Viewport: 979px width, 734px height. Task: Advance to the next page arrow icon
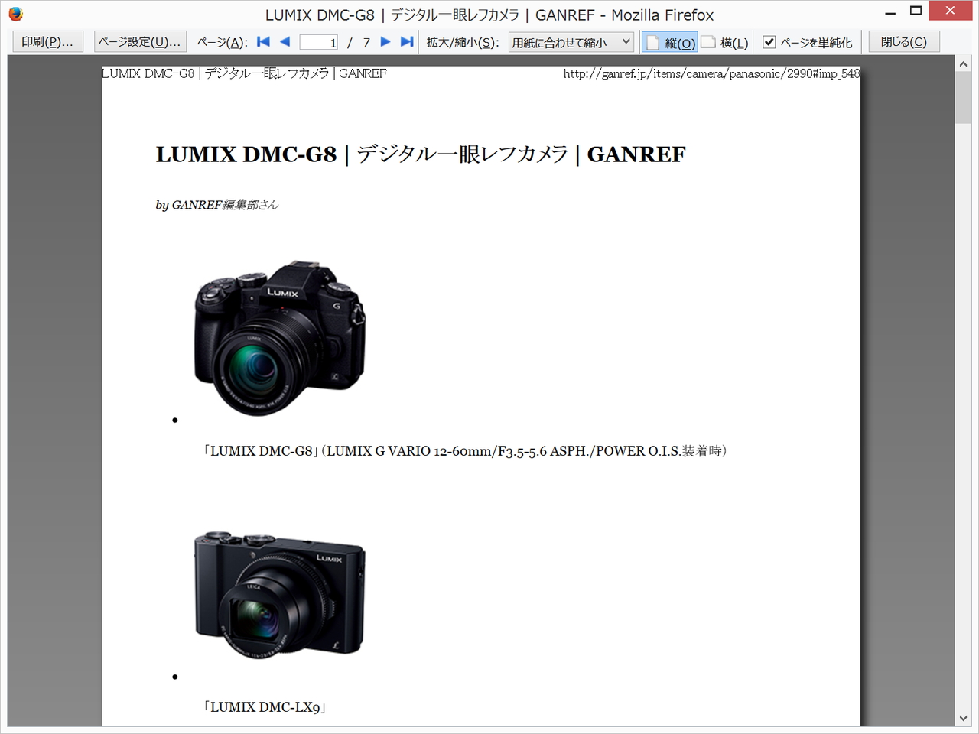(x=385, y=42)
